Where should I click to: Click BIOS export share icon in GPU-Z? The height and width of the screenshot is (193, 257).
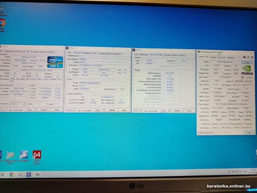pyautogui.click(x=243, y=78)
